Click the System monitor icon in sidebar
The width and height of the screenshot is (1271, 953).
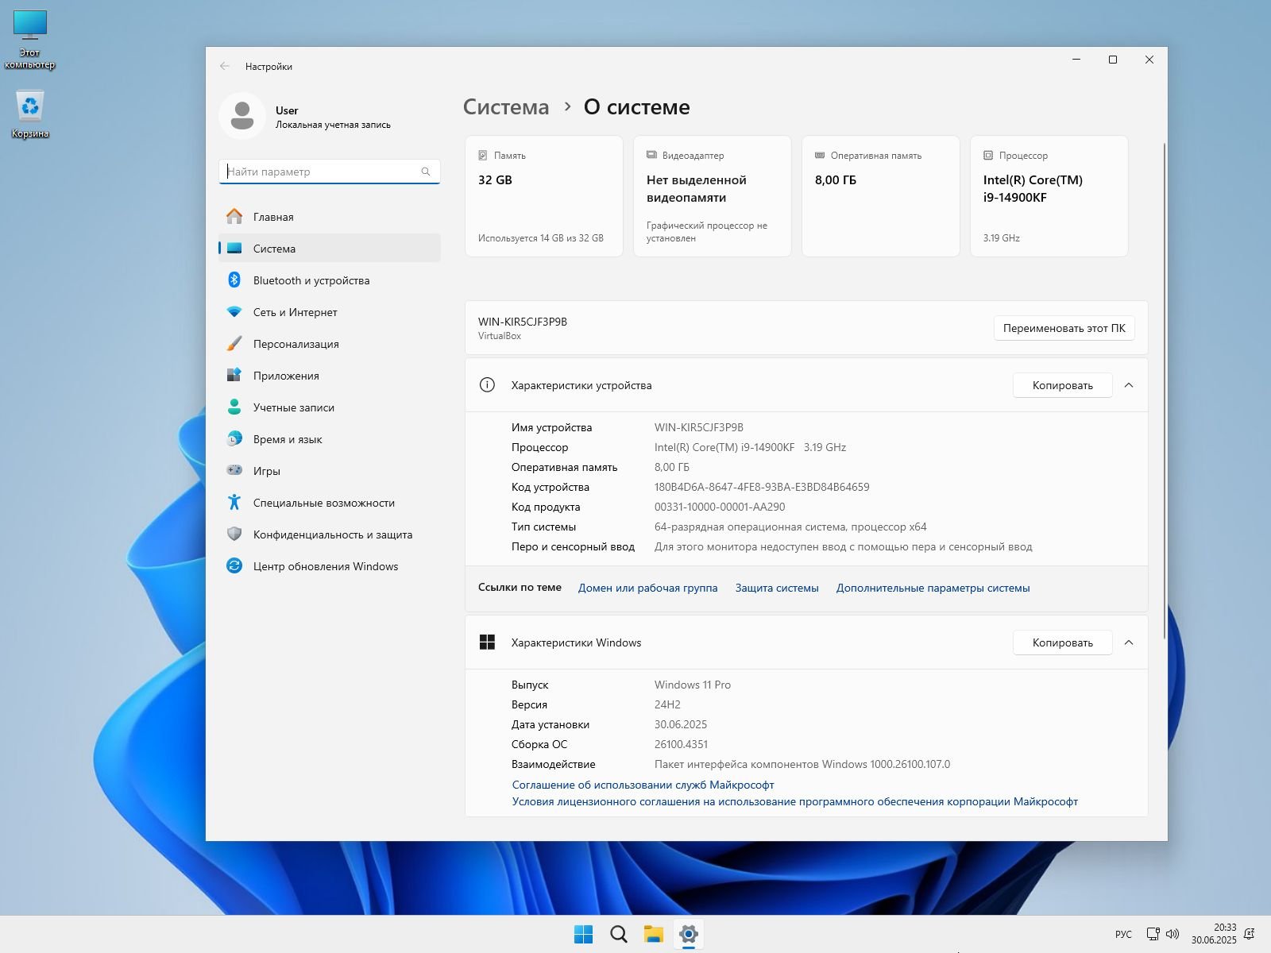[234, 249]
